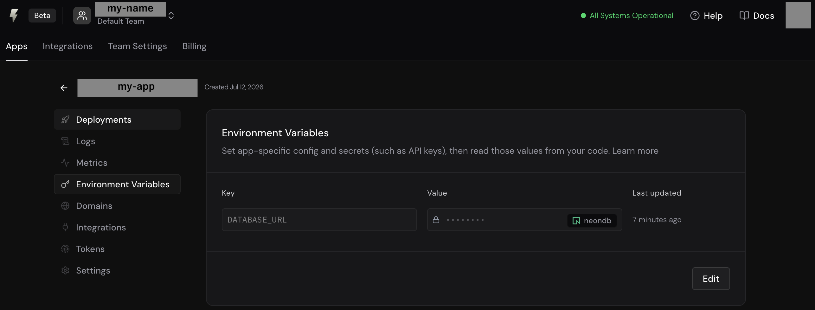Open the Team Settings tab

pyautogui.click(x=137, y=46)
